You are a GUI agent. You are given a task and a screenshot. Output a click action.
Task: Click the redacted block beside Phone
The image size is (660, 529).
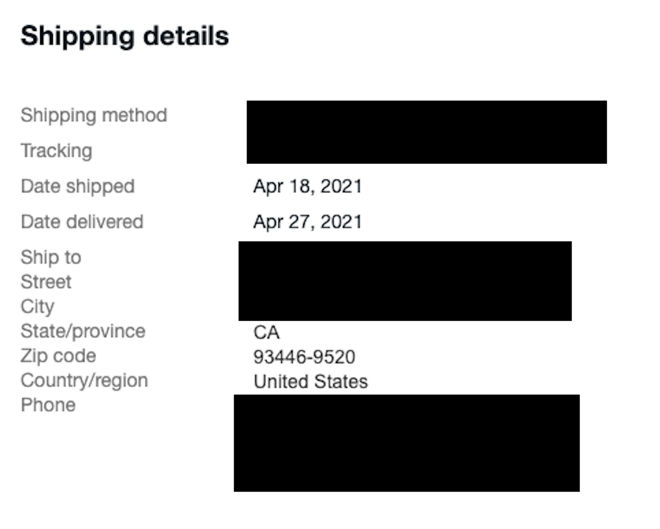coord(406,443)
